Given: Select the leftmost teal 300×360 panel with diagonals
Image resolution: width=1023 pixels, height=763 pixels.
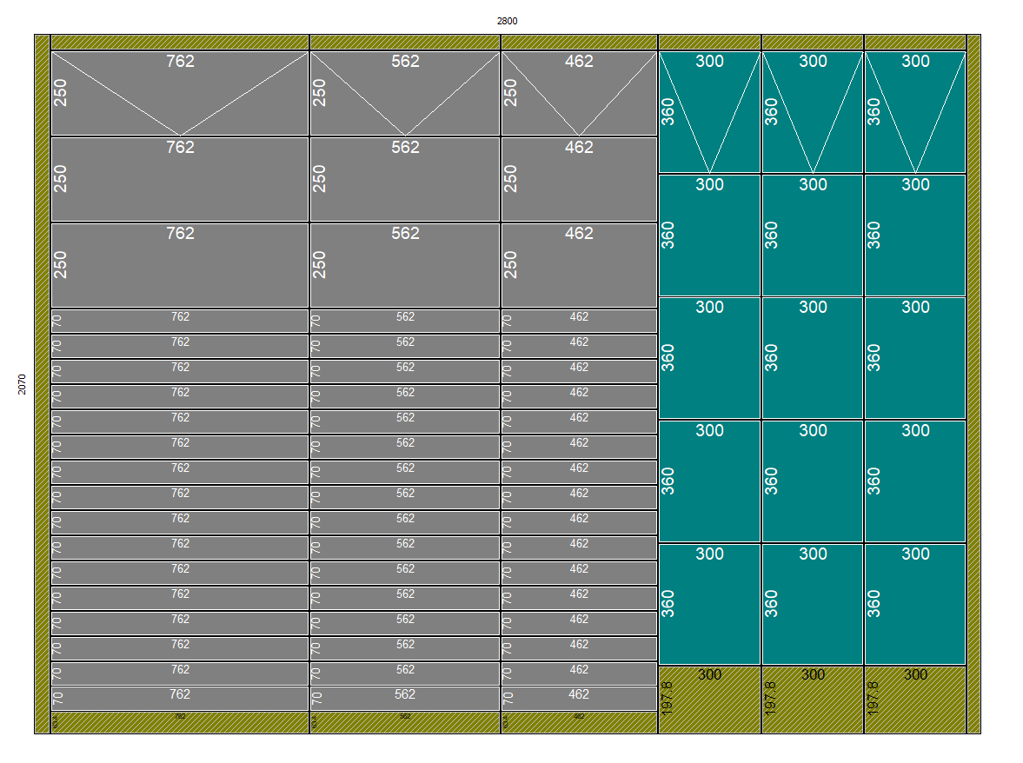Looking at the screenshot, I should coord(709,112).
